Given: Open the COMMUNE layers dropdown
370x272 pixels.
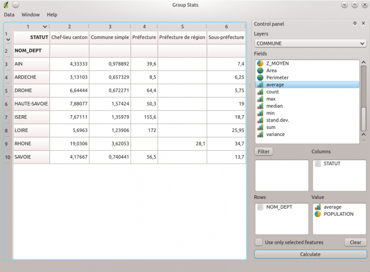Looking at the screenshot, I should (x=310, y=43).
